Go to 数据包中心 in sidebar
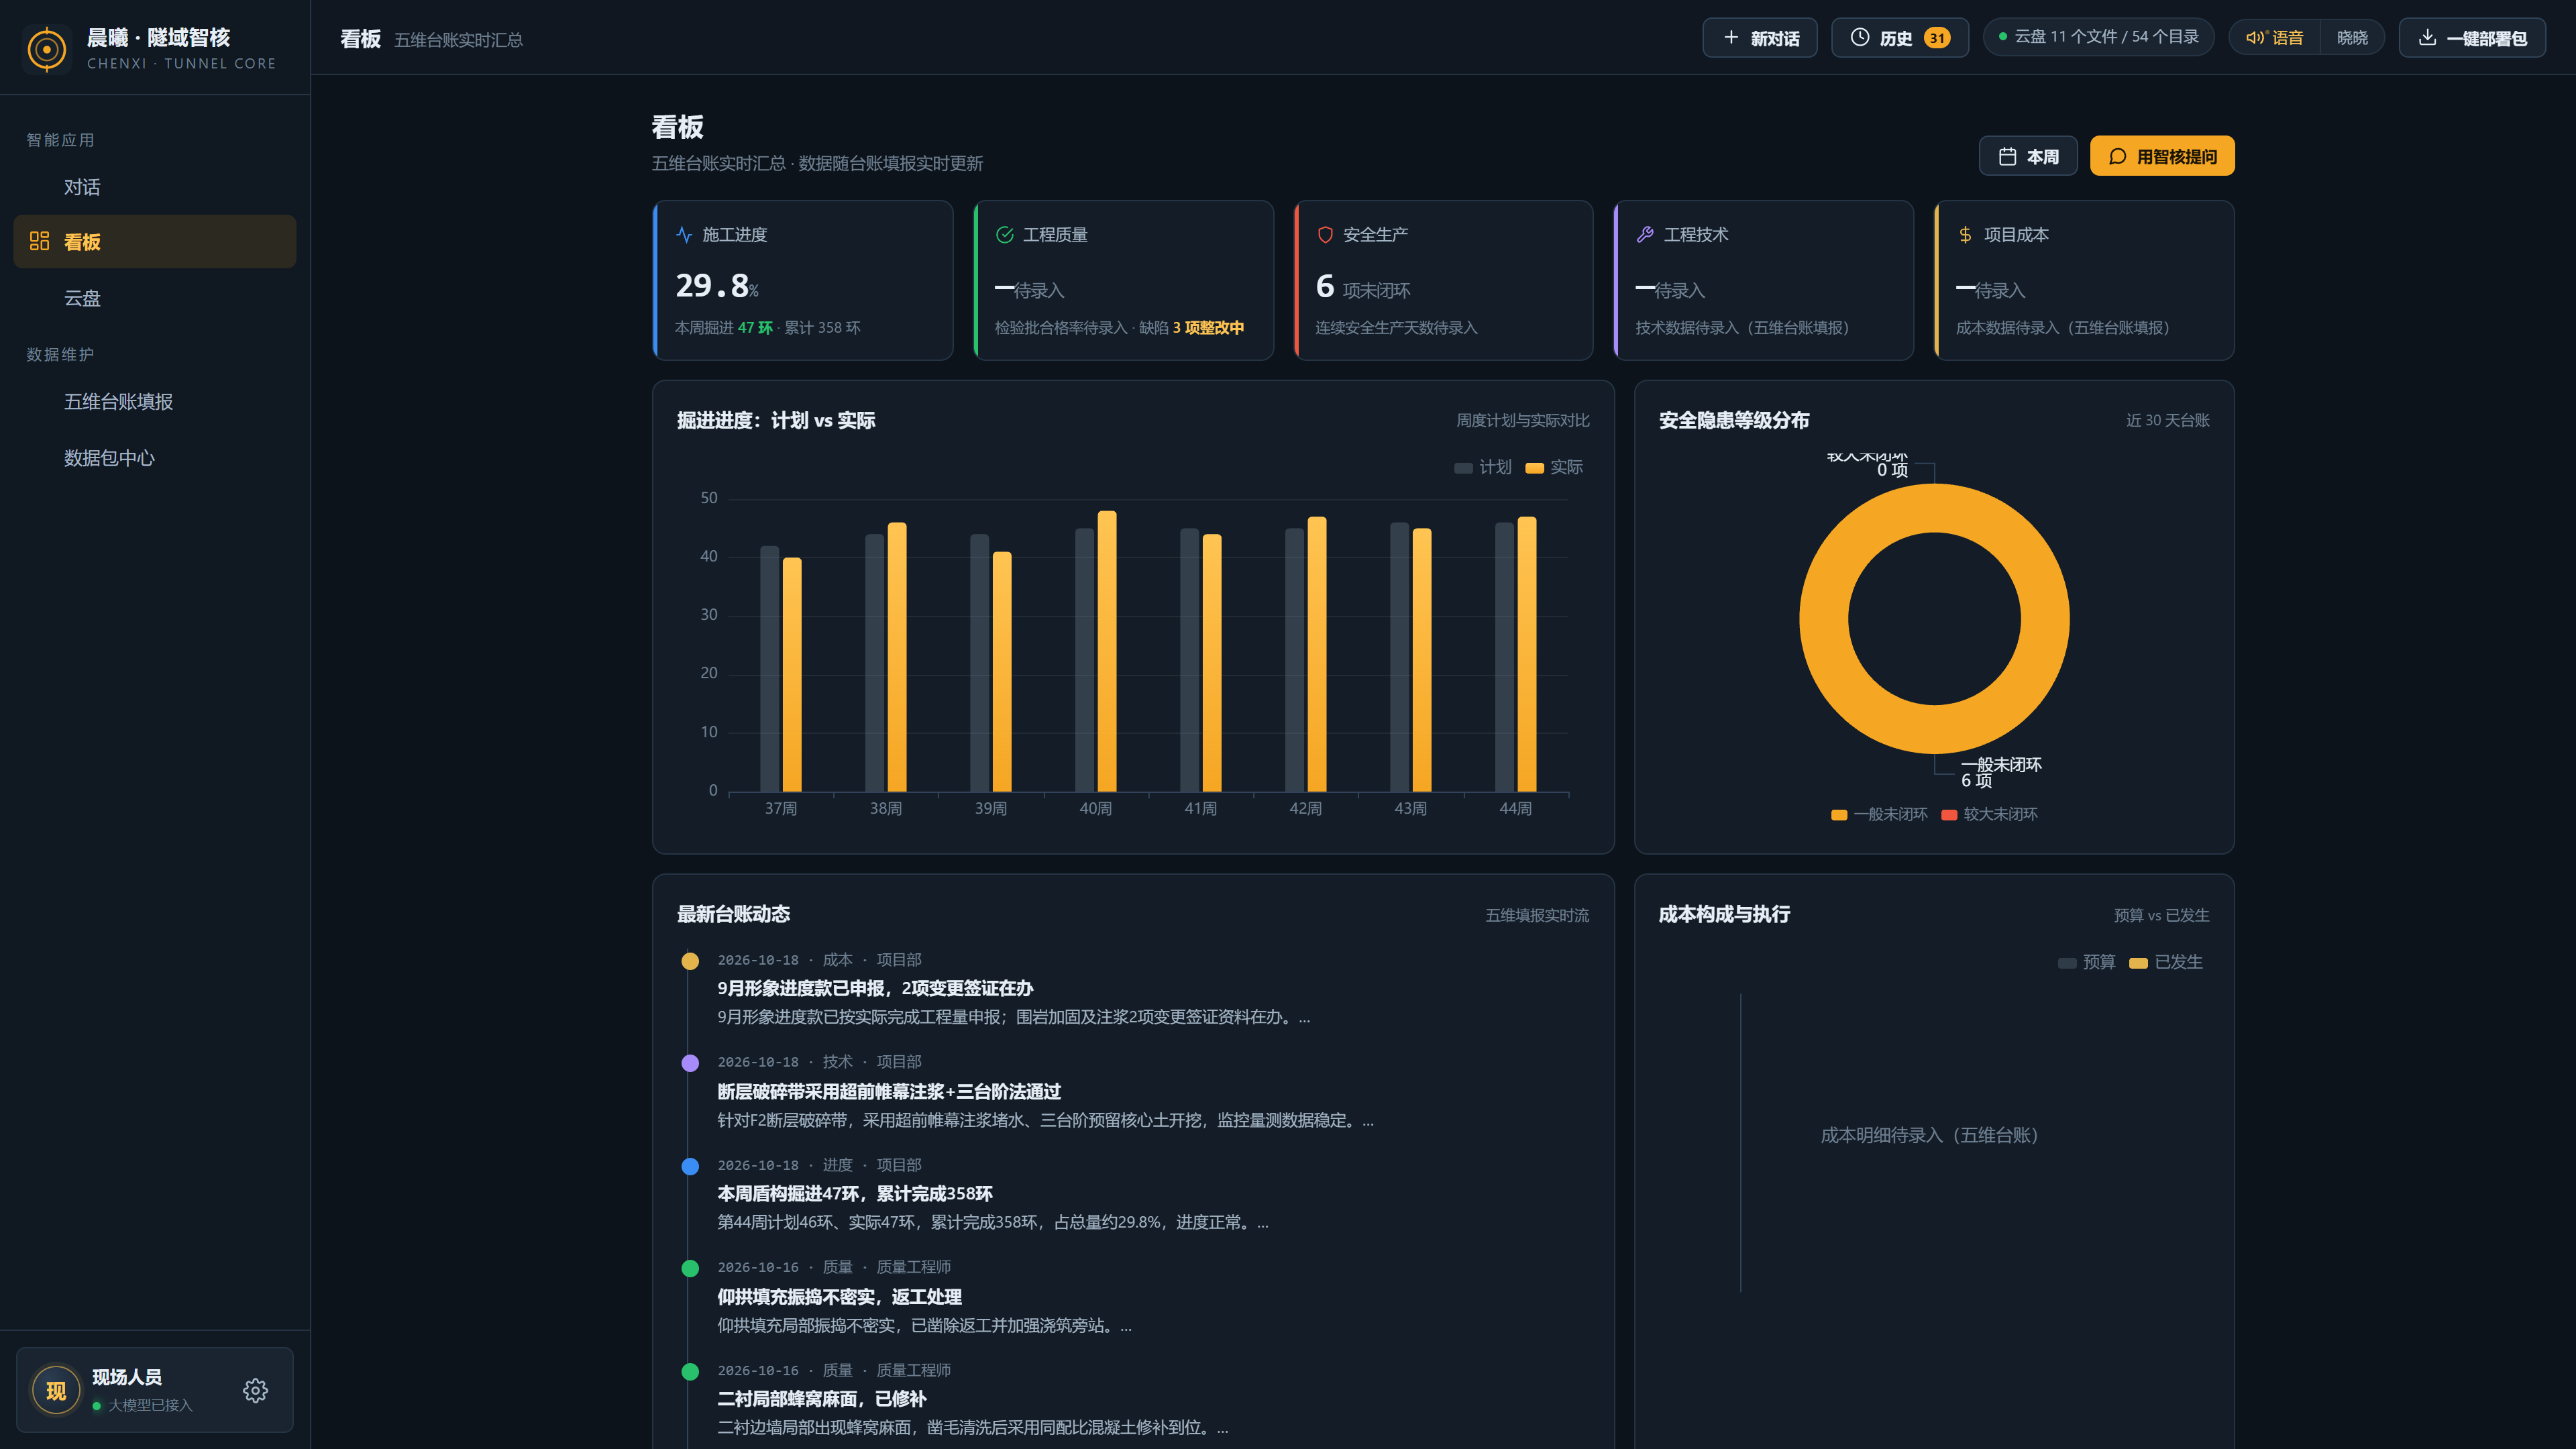This screenshot has width=2576, height=1449. point(155,458)
